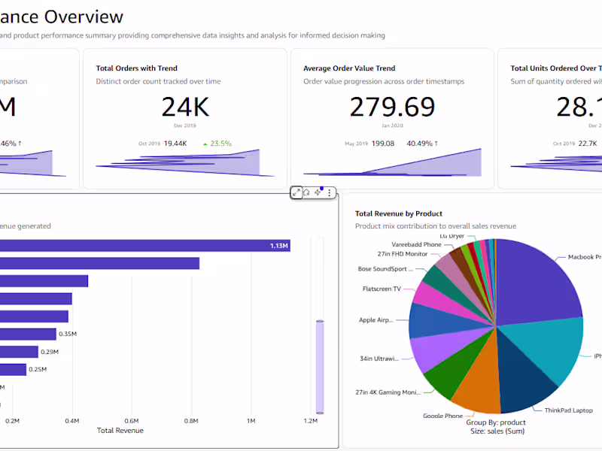Select the second-longest revenue bar
The height and width of the screenshot is (451, 602).
pos(99,264)
